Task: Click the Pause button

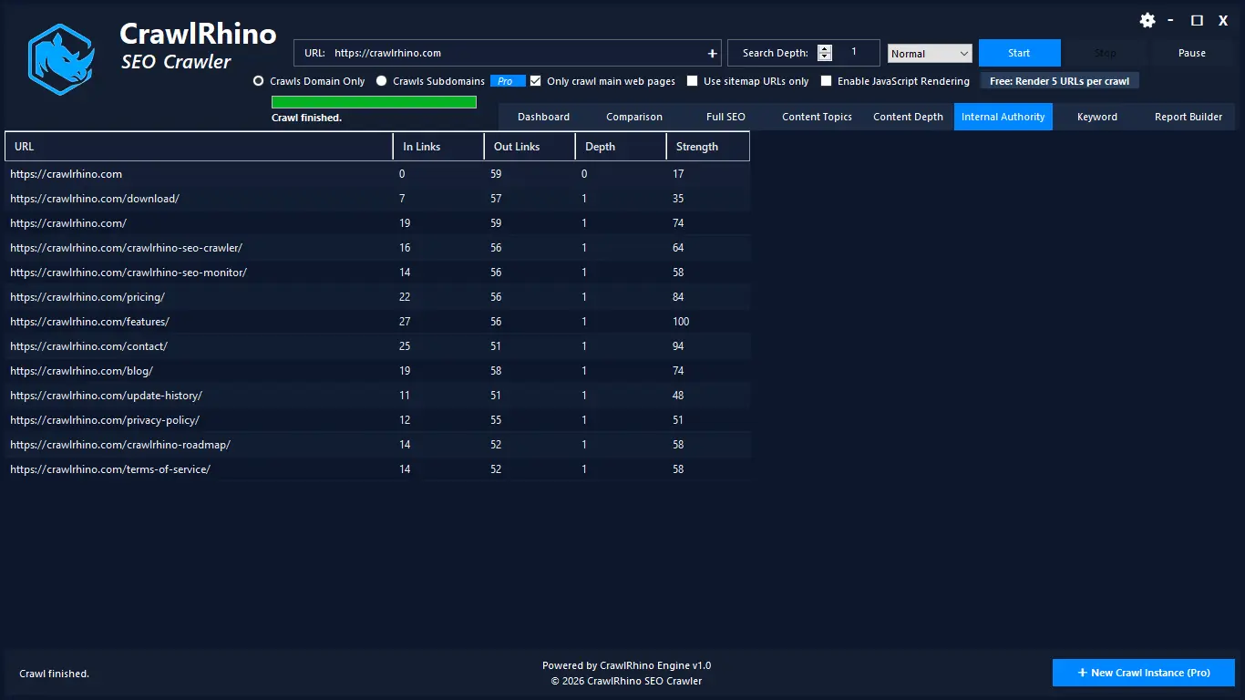Action: pos(1192,53)
